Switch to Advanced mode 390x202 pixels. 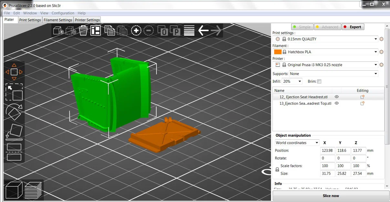[327, 27]
